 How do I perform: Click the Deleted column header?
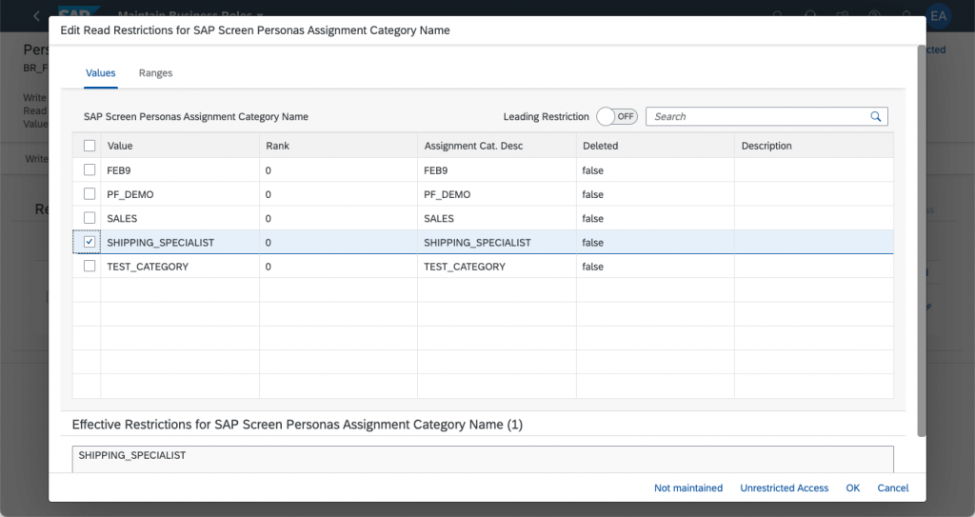point(655,146)
